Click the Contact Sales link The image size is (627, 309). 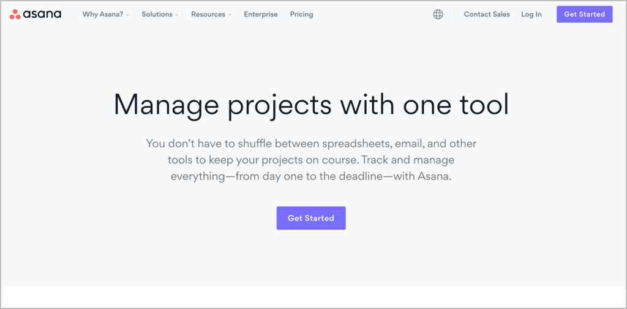point(486,15)
